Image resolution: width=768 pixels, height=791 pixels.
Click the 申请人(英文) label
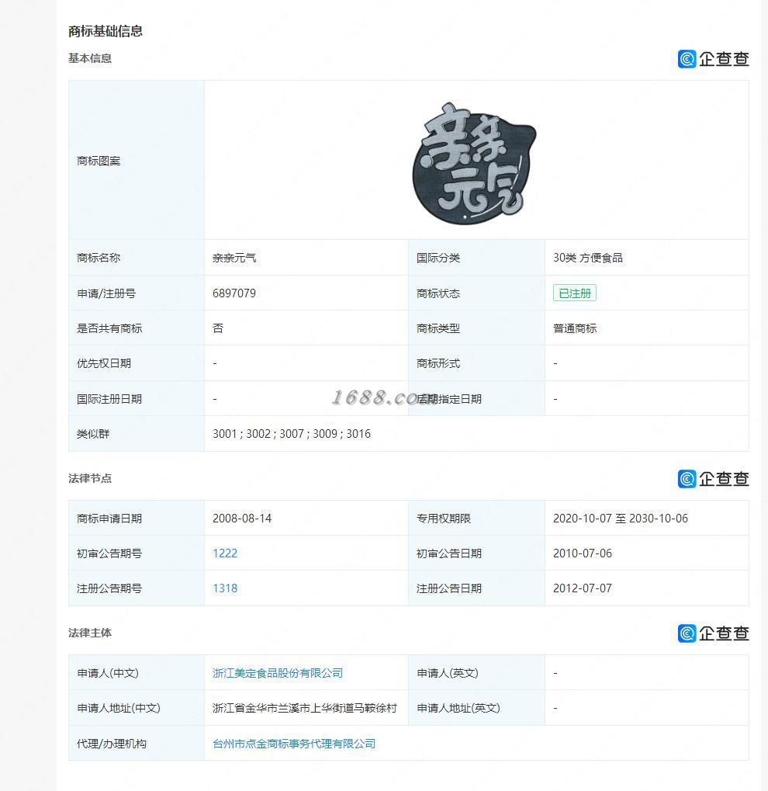448,673
